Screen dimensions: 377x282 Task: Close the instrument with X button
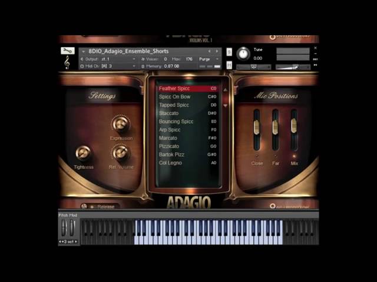[x=316, y=48]
